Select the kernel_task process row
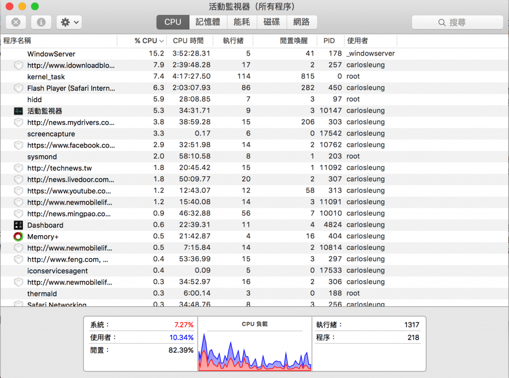Image resolution: width=509 pixels, height=378 pixels. pyautogui.click(x=199, y=76)
